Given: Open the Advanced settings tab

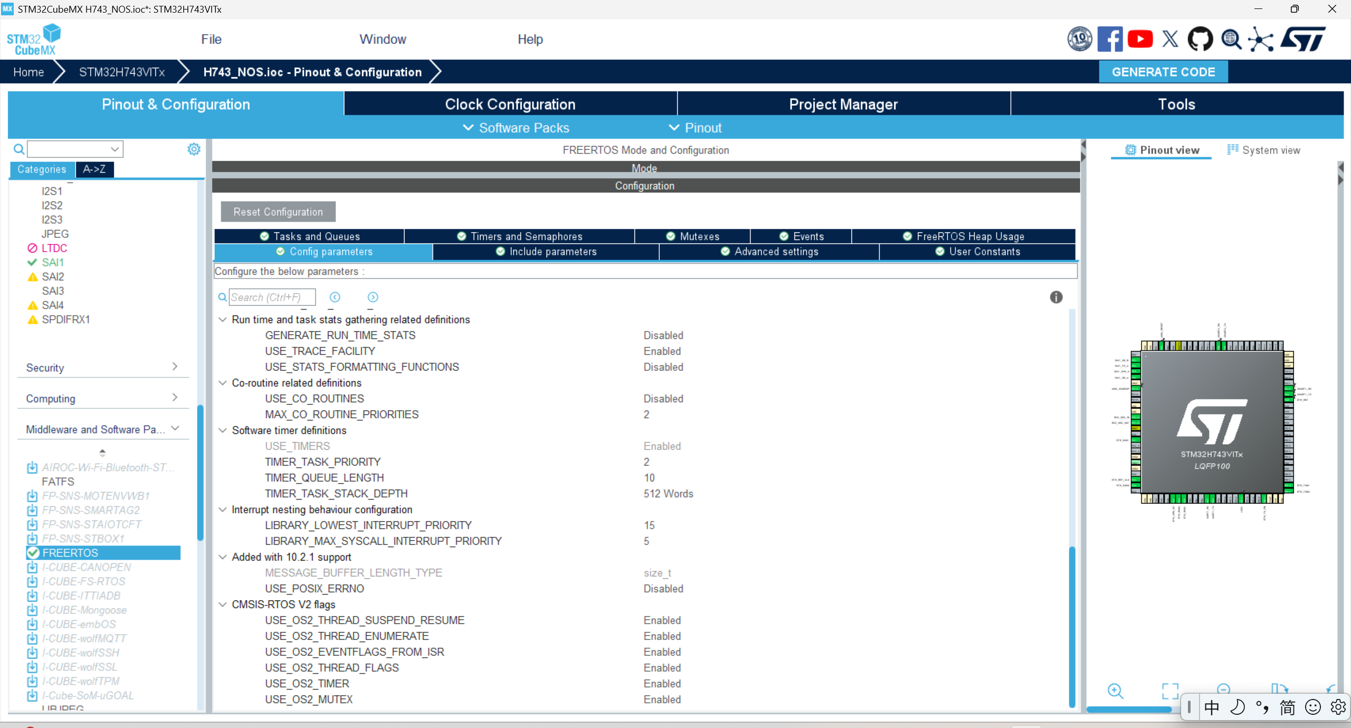Looking at the screenshot, I should point(769,252).
